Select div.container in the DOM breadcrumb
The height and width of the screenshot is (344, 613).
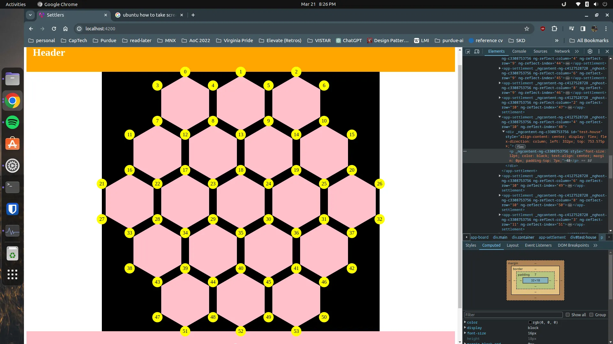click(523, 237)
